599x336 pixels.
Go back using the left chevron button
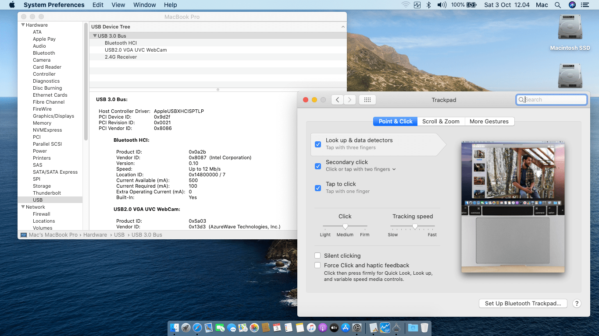[x=337, y=100]
